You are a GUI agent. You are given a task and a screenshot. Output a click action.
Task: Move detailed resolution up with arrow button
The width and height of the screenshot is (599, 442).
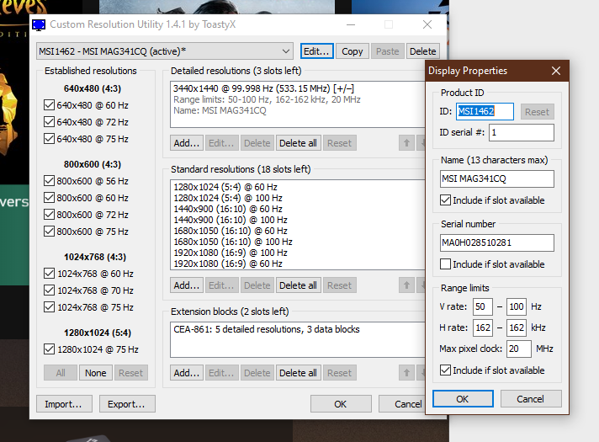406,143
